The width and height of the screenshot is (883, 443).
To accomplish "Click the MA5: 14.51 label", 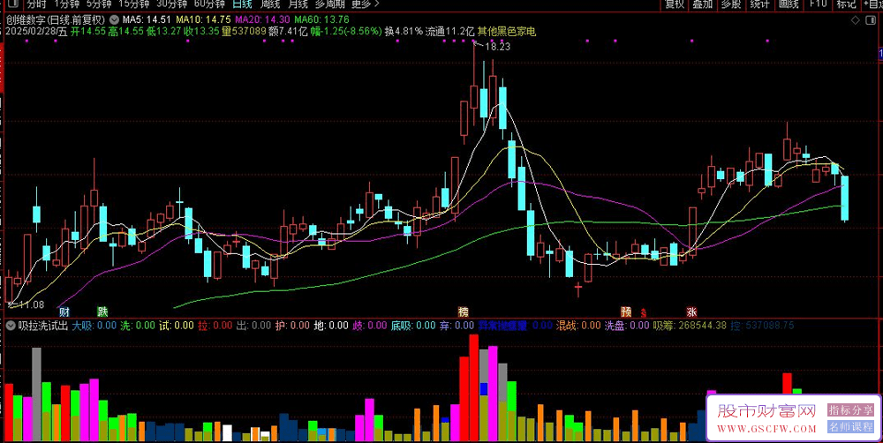I will pos(147,19).
